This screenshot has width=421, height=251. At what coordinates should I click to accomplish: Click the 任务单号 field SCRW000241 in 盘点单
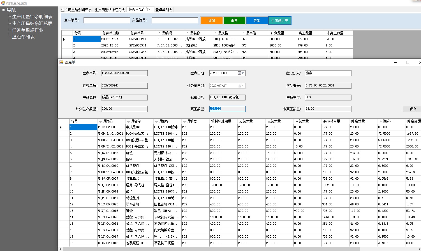pyautogui.click(x=124, y=86)
